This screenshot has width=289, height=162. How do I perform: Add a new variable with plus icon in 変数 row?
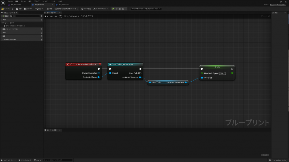pos(41,36)
